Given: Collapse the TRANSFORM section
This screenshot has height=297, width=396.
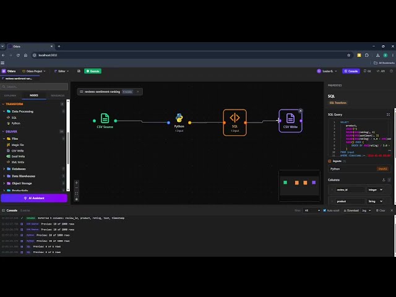Looking at the screenshot, I should tap(3, 104).
